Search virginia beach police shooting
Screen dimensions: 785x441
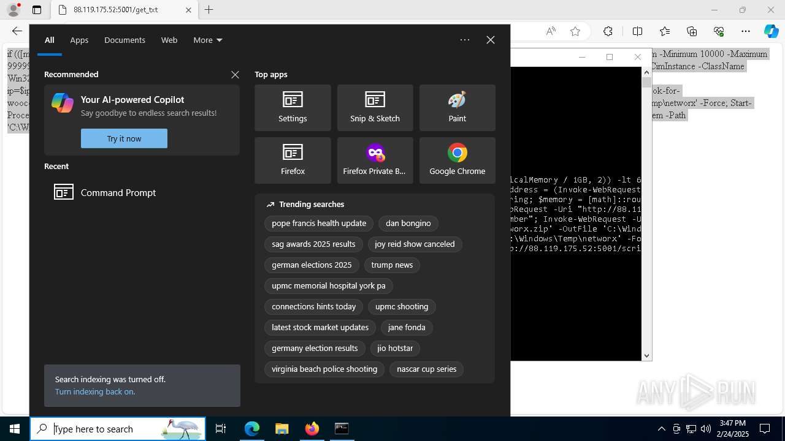click(x=324, y=369)
